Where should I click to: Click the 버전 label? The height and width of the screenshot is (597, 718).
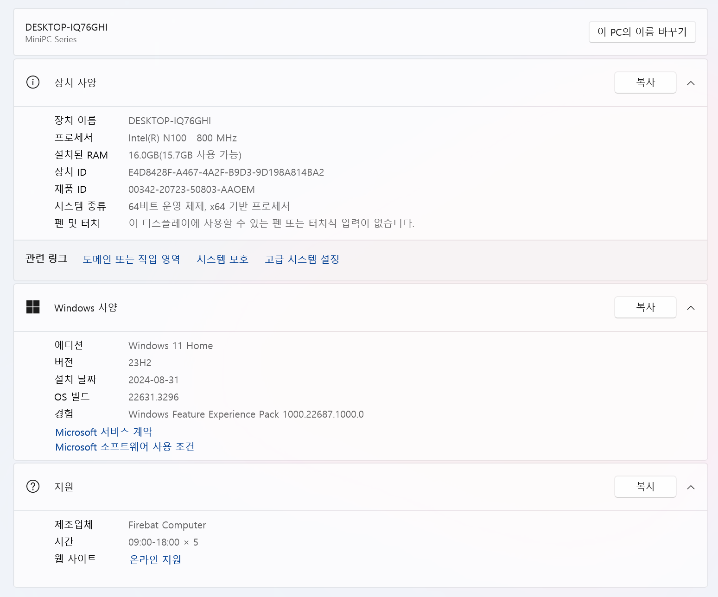64,362
